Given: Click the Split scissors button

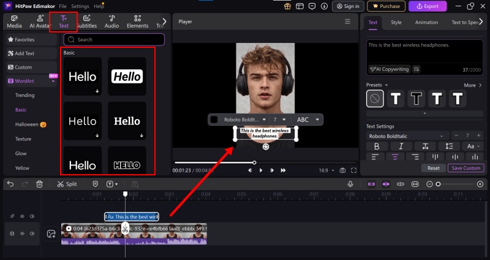Looking at the screenshot, I should (67, 184).
